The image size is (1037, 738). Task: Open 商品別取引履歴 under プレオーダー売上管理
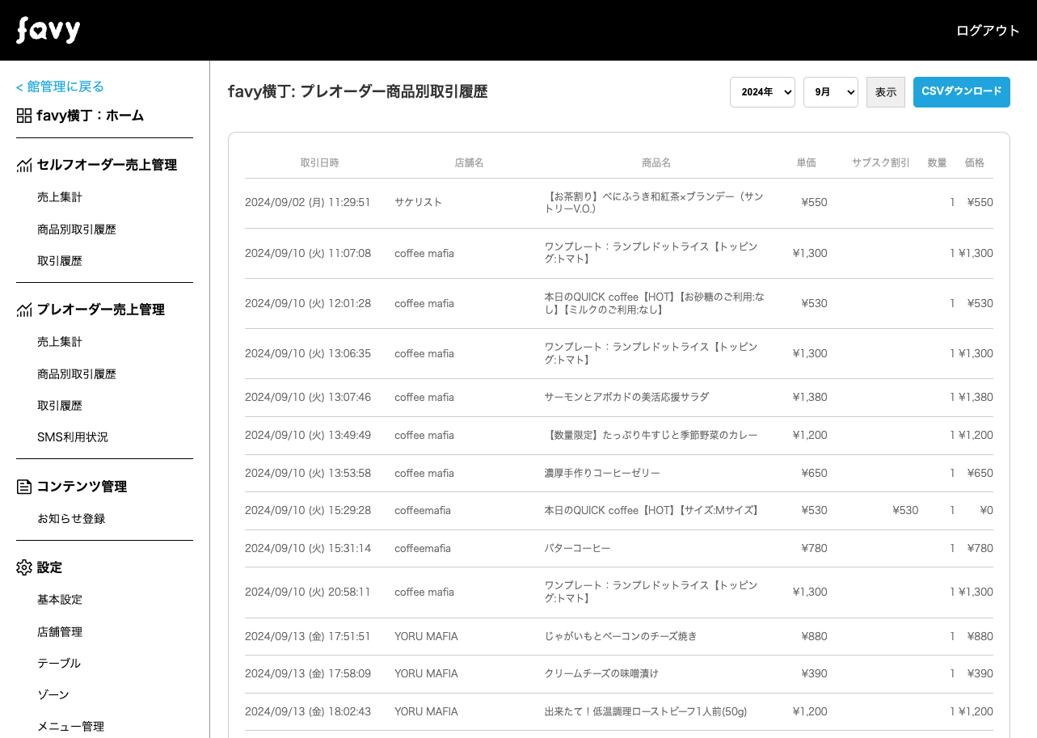click(x=77, y=374)
